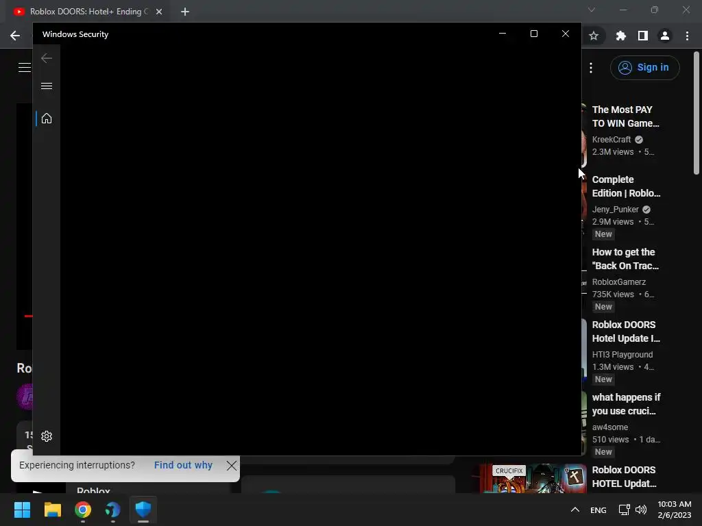Screen dimensions: 702x526
Task: Open Windows Security settings gear
Action: (x=47, y=436)
